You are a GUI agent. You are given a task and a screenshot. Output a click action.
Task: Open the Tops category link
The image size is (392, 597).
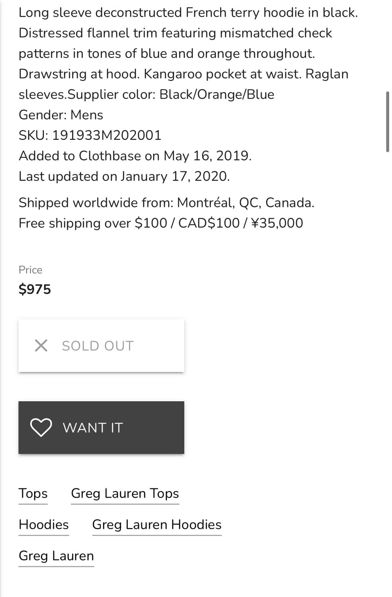coord(33,494)
